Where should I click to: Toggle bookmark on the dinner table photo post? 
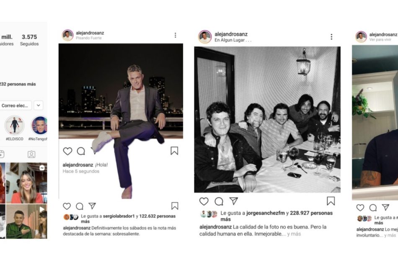click(331, 201)
